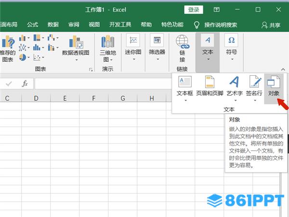Open the PivotChart (数据透视图) button

(76, 48)
